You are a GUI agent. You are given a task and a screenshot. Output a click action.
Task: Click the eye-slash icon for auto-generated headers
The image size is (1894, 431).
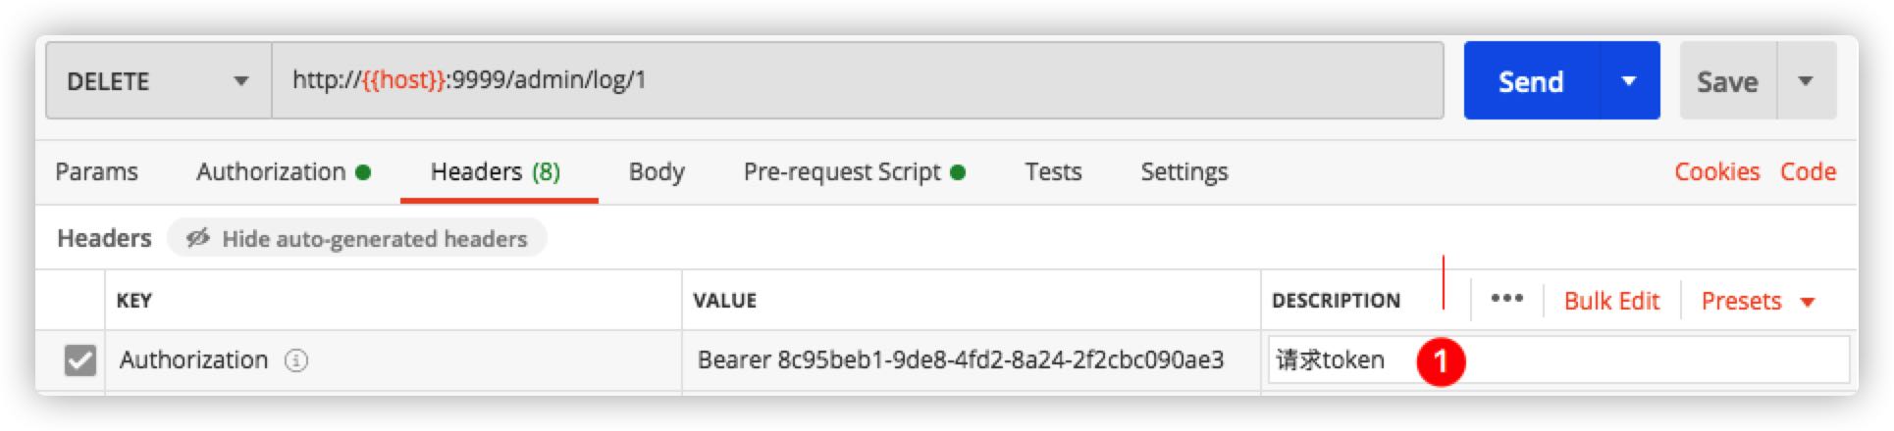(198, 238)
